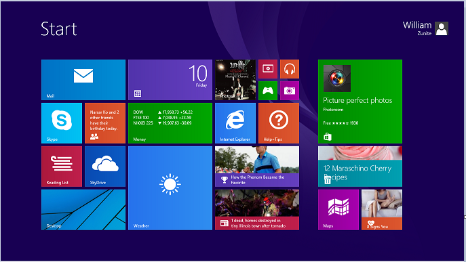The height and width of the screenshot is (262, 466).
Task: Launch the Maps tile
Action: 338,210
